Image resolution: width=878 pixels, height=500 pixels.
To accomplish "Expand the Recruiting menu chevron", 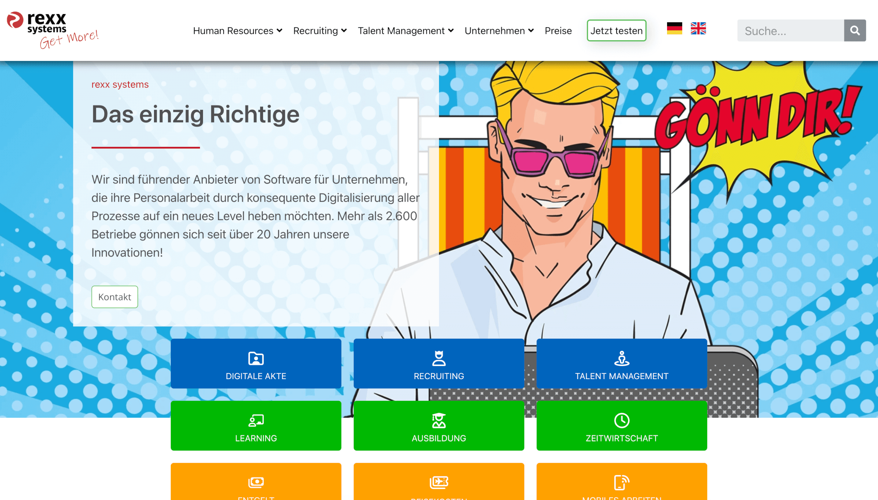I will click(344, 30).
